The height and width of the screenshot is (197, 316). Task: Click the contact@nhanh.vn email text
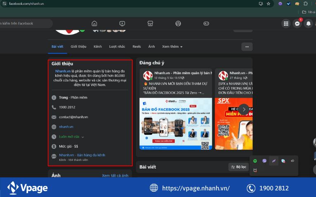74,117
